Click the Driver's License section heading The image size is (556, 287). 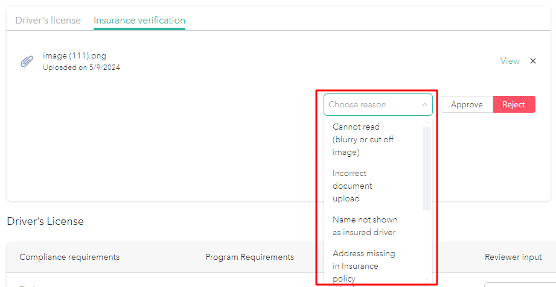(x=45, y=221)
